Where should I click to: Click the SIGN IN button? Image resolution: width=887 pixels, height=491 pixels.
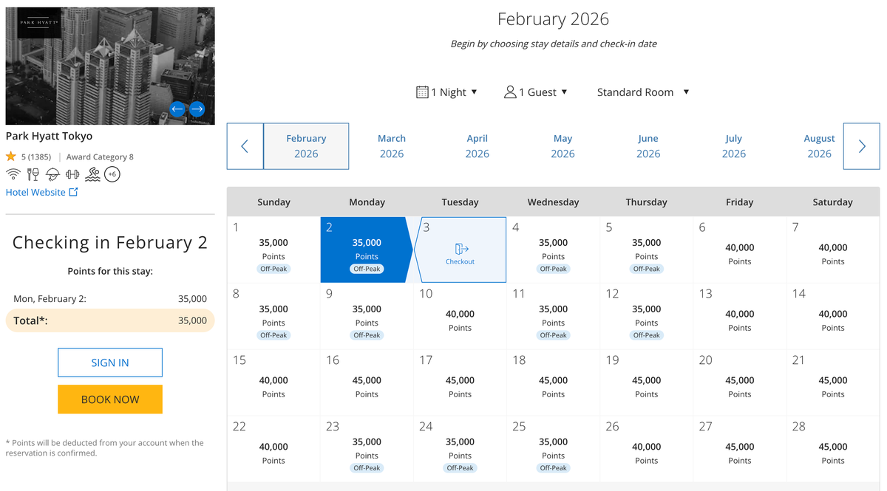tap(110, 363)
